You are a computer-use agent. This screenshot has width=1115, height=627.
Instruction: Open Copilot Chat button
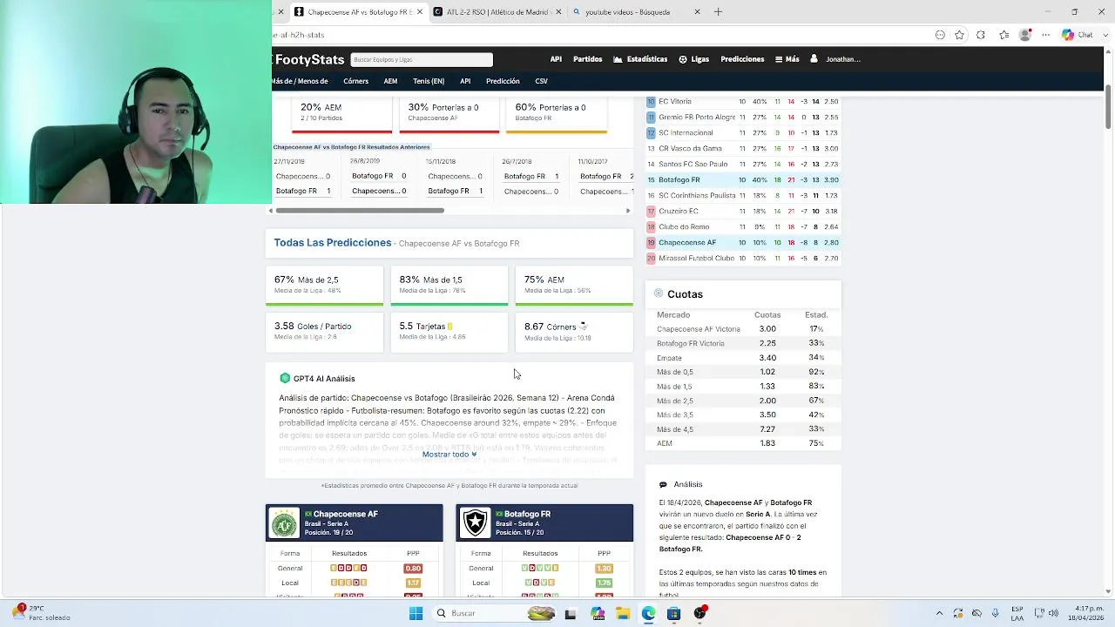(x=1078, y=35)
